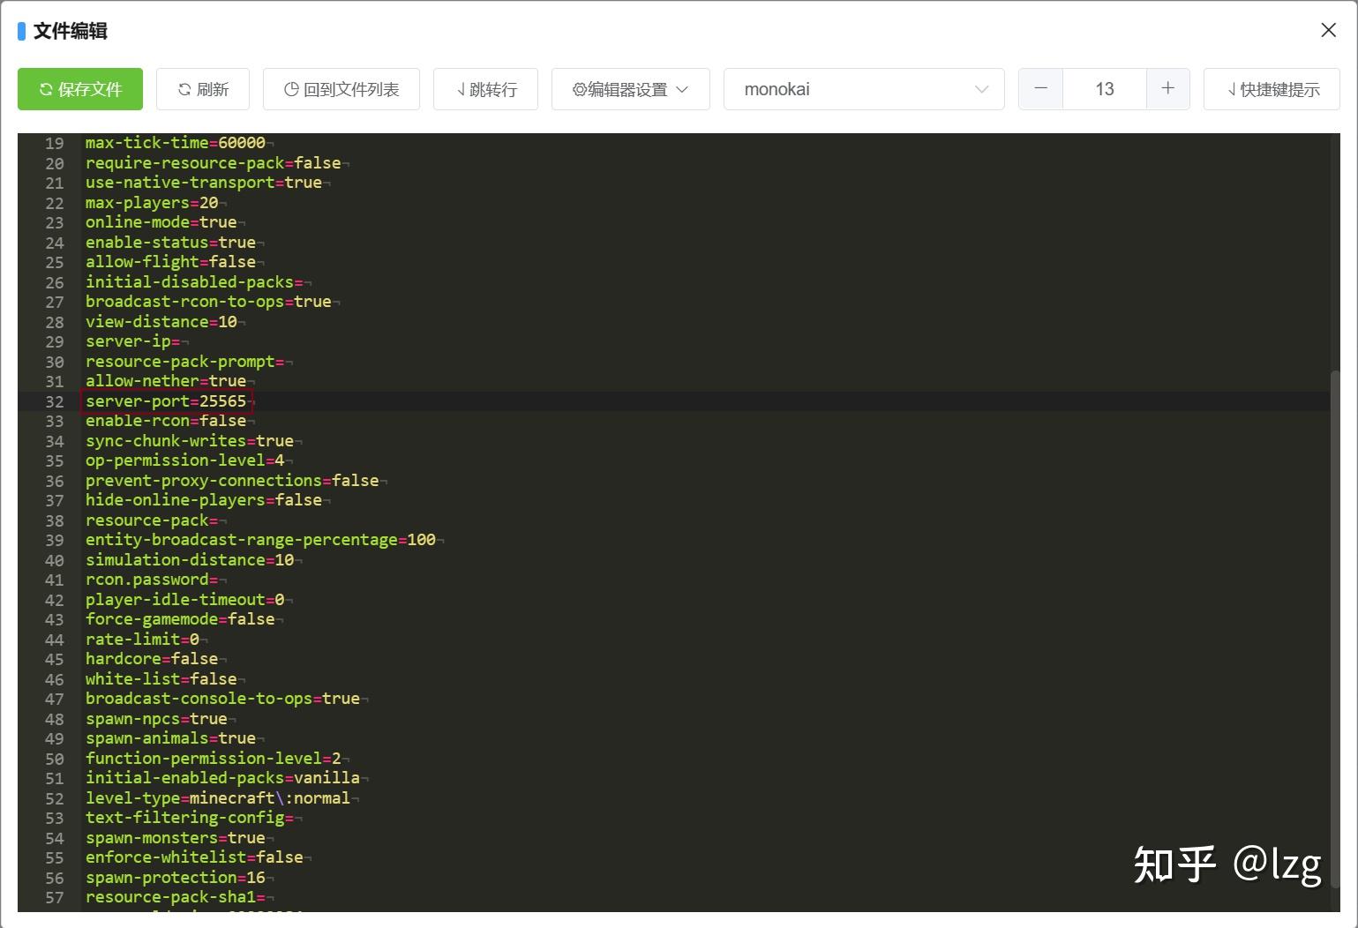Screen dimensions: 1358x928
Task: Click line number 47 in gutter
Action: [x=55, y=699]
